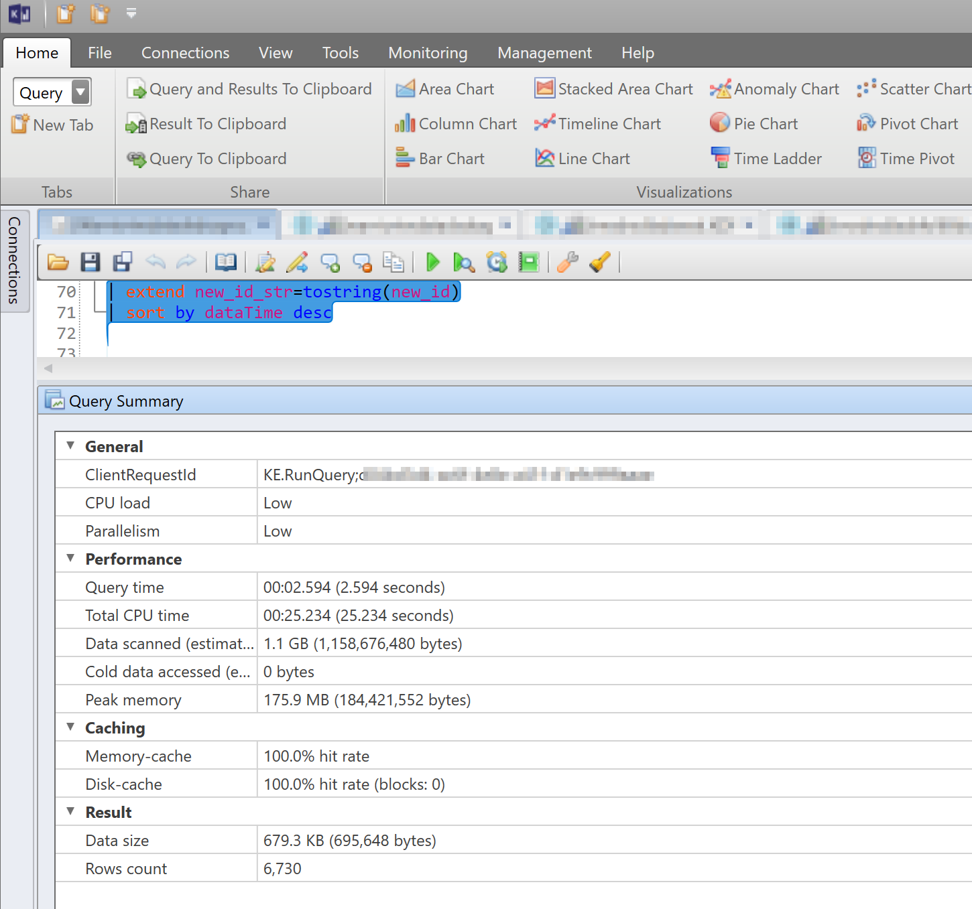Screen dimensions: 972x909
Task: Select Time Pivot visualization
Action: click(905, 159)
